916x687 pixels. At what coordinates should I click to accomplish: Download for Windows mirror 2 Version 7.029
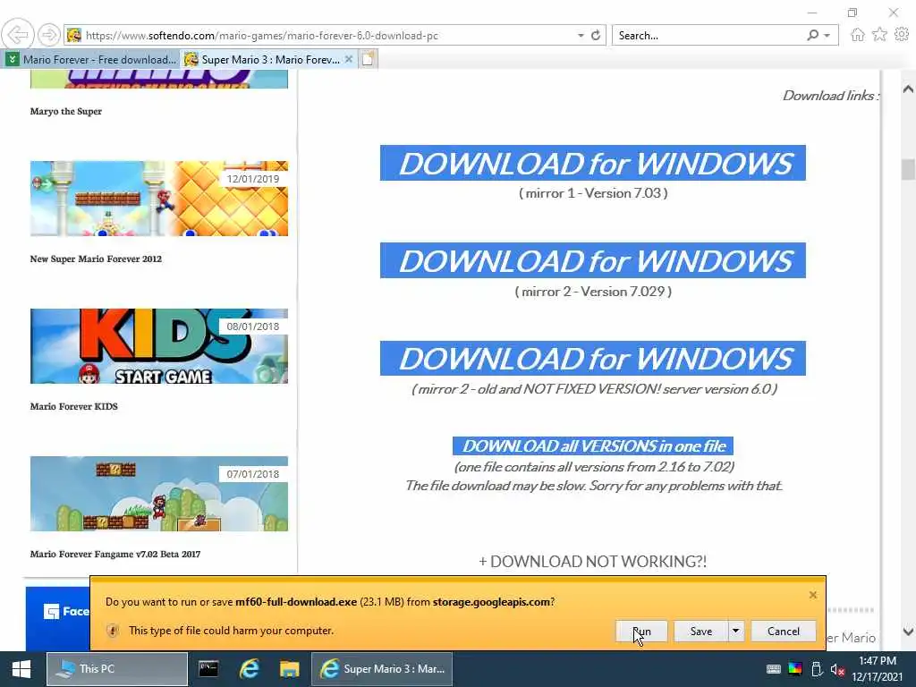click(593, 260)
